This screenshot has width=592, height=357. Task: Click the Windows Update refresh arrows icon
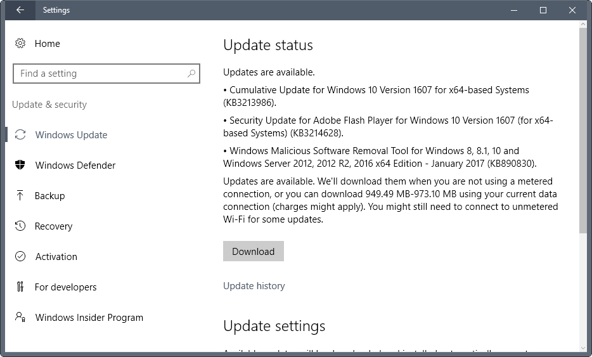click(20, 134)
